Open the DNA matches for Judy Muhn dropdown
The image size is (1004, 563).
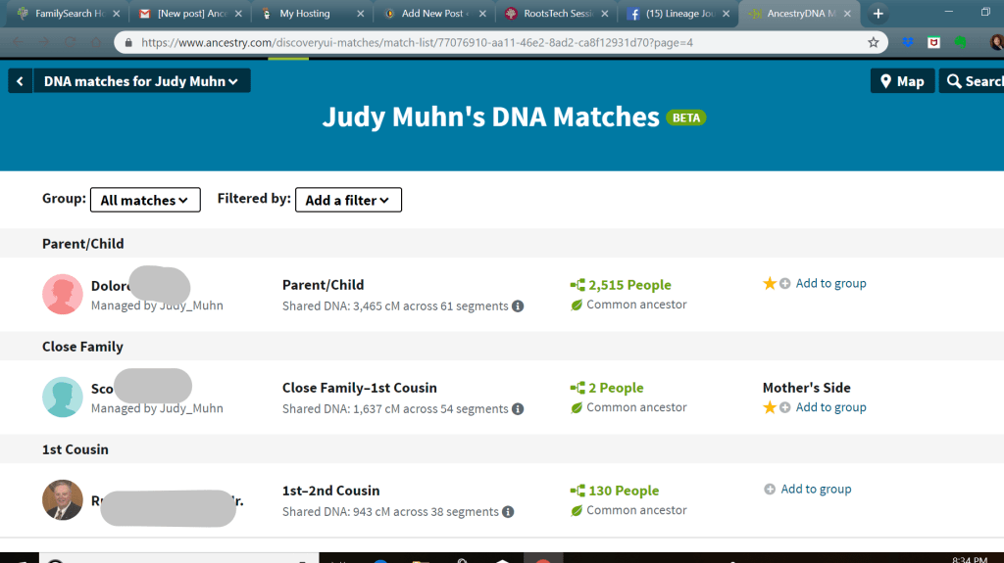[x=141, y=81]
